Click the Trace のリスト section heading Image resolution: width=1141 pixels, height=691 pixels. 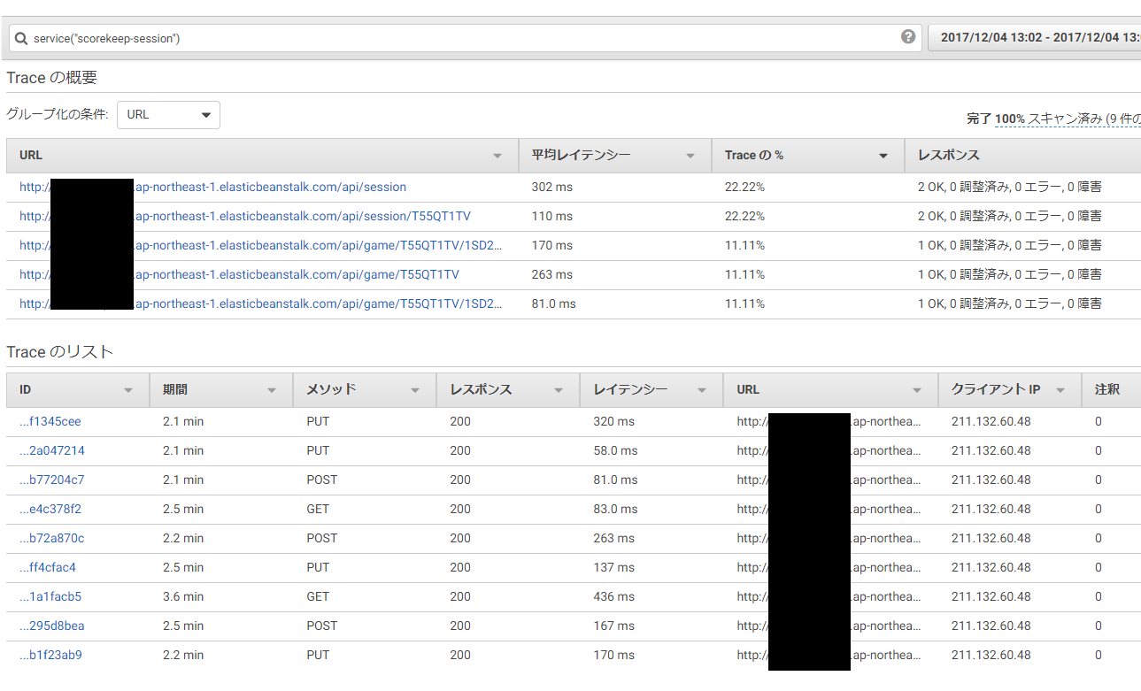click(x=59, y=352)
